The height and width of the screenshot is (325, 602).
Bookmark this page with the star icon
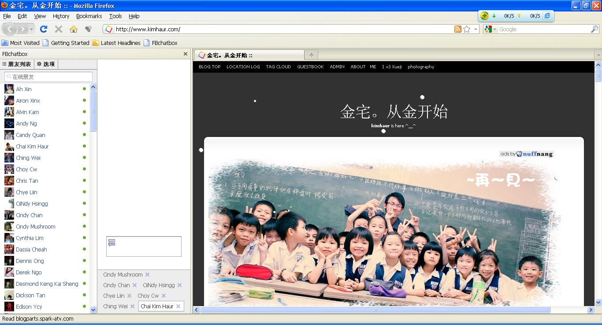tap(467, 29)
